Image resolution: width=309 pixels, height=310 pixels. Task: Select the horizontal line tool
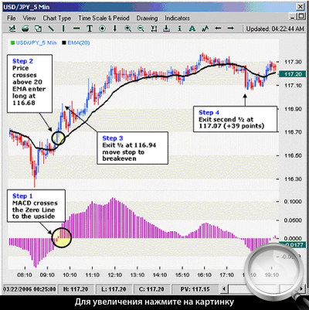point(76,29)
